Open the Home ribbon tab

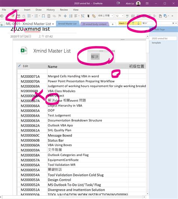click(15, 10)
